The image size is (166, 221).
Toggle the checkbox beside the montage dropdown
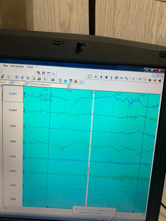tap(28, 83)
